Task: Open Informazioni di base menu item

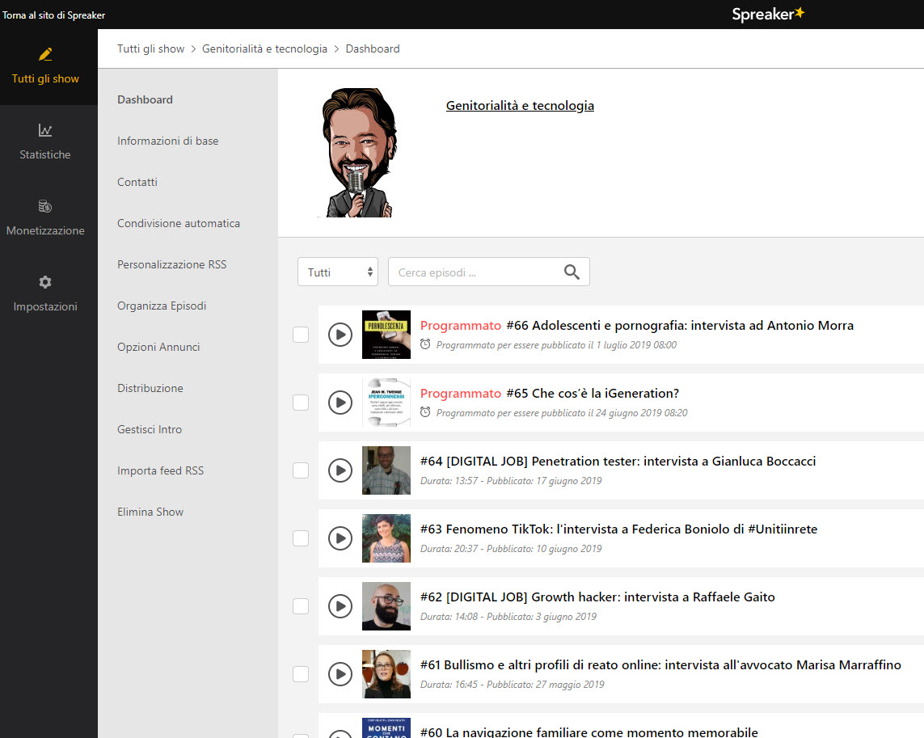Action: (x=168, y=141)
